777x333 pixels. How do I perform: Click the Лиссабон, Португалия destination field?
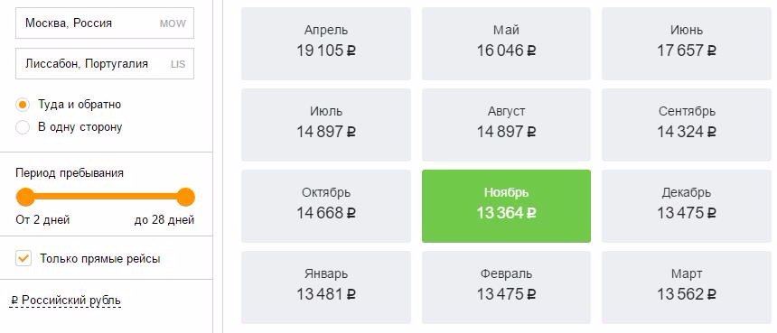pos(105,63)
